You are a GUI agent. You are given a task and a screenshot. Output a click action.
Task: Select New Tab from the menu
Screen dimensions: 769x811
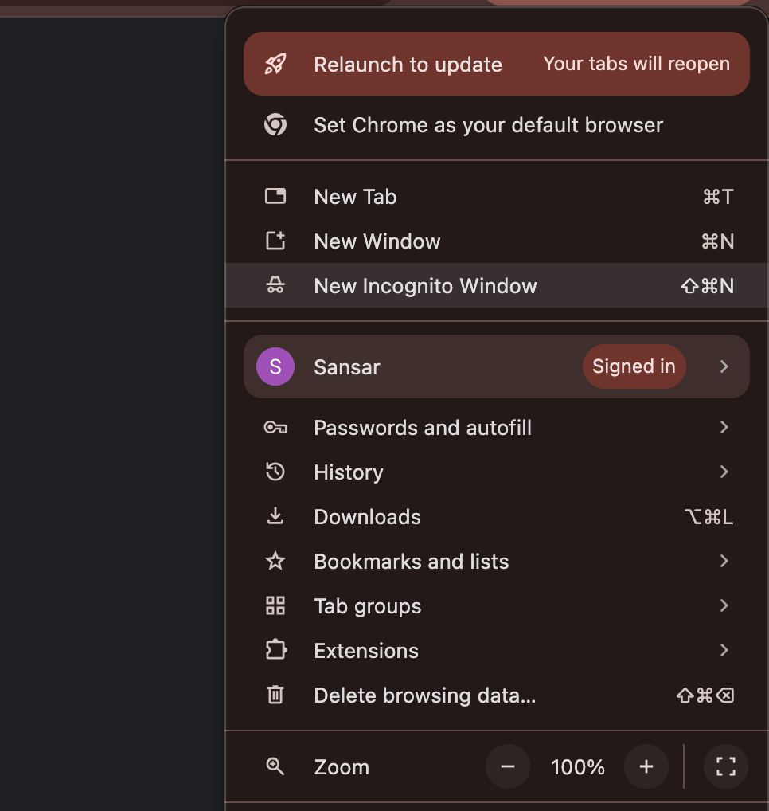(x=355, y=196)
